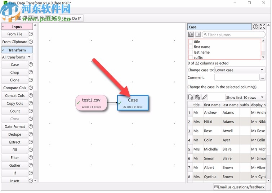The height and width of the screenshot is (193, 272).
Task: Open the Change case to dropdown
Action: point(240,70)
